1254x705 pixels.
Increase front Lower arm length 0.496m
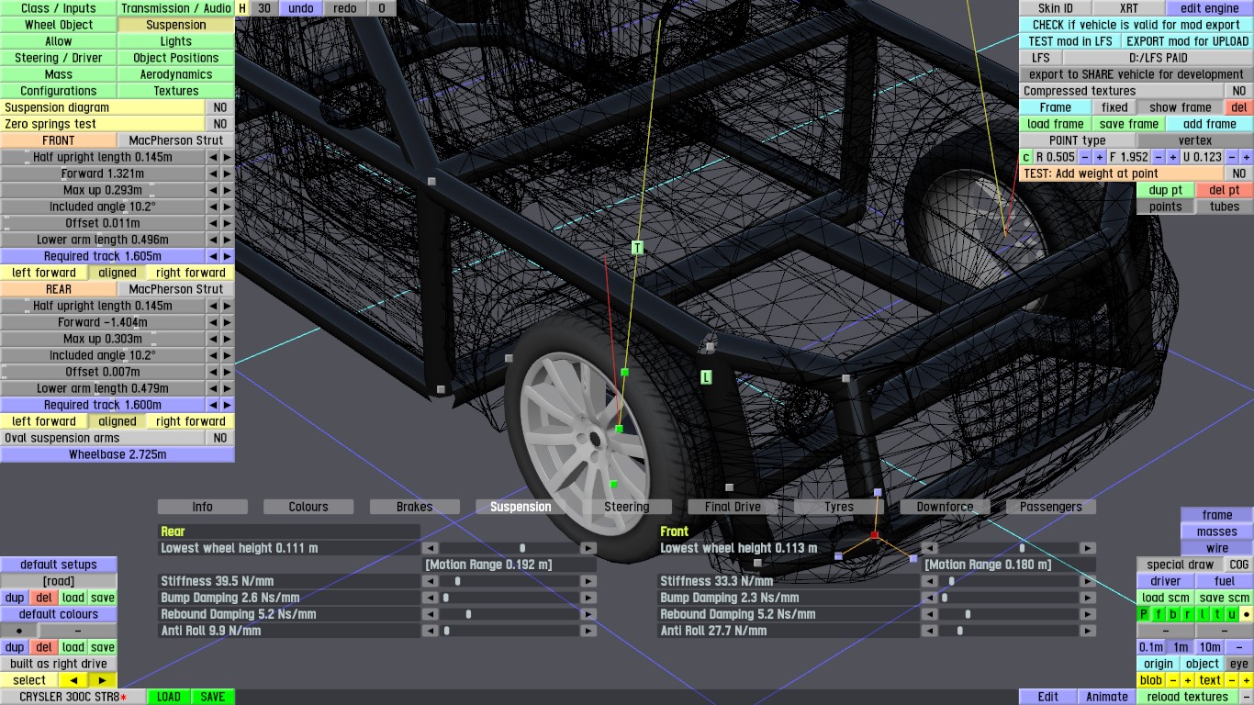[x=228, y=240]
